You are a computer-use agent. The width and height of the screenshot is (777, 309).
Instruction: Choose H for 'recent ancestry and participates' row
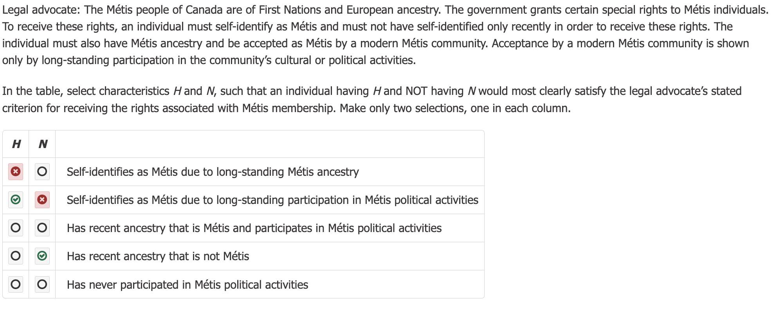tap(16, 228)
